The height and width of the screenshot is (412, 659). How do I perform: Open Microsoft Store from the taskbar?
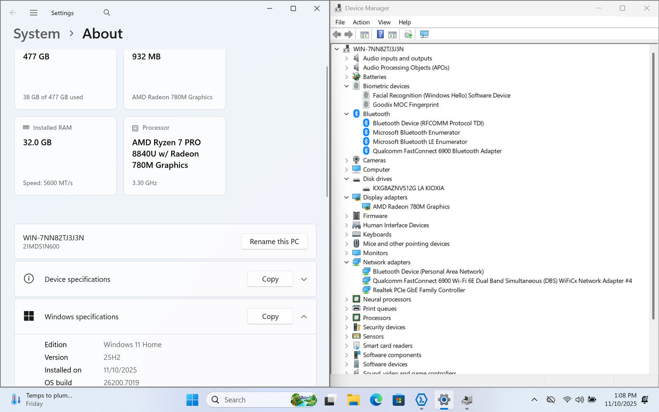pyautogui.click(x=398, y=400)
